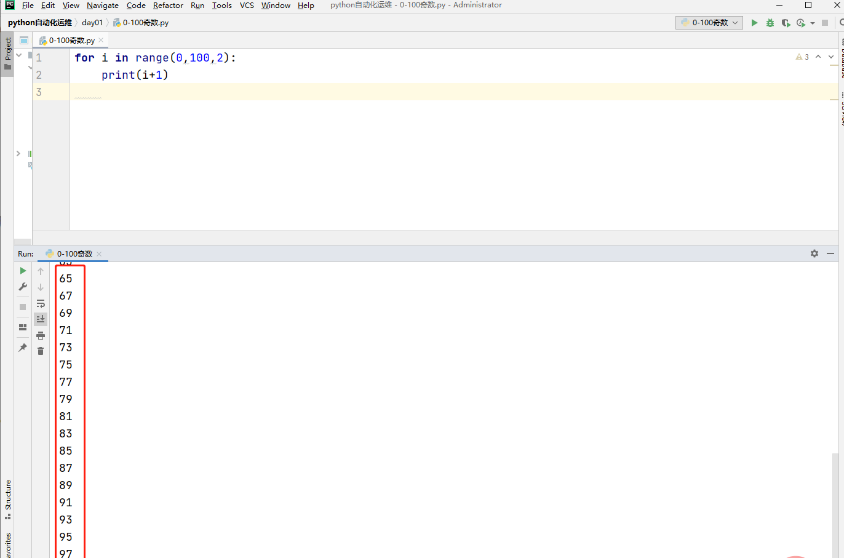The height and width of the screenshot is (558, 844).
Task: Close the 0-100奇数 run tab
Action: point(99,254)
